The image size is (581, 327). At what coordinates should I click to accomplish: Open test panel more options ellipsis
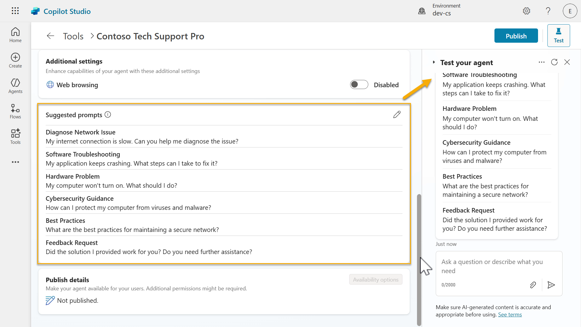542,62
